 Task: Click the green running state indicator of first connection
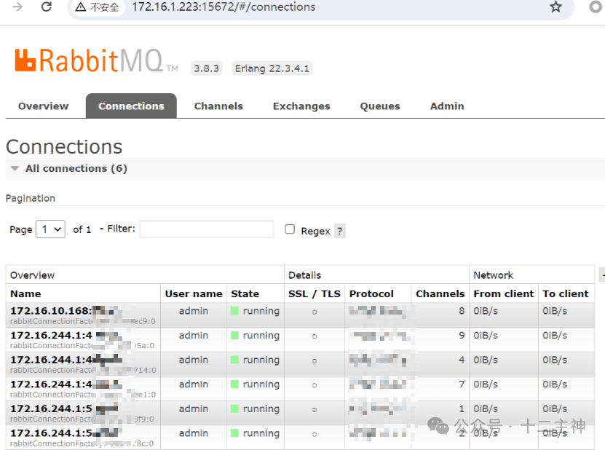click(234, 311)
